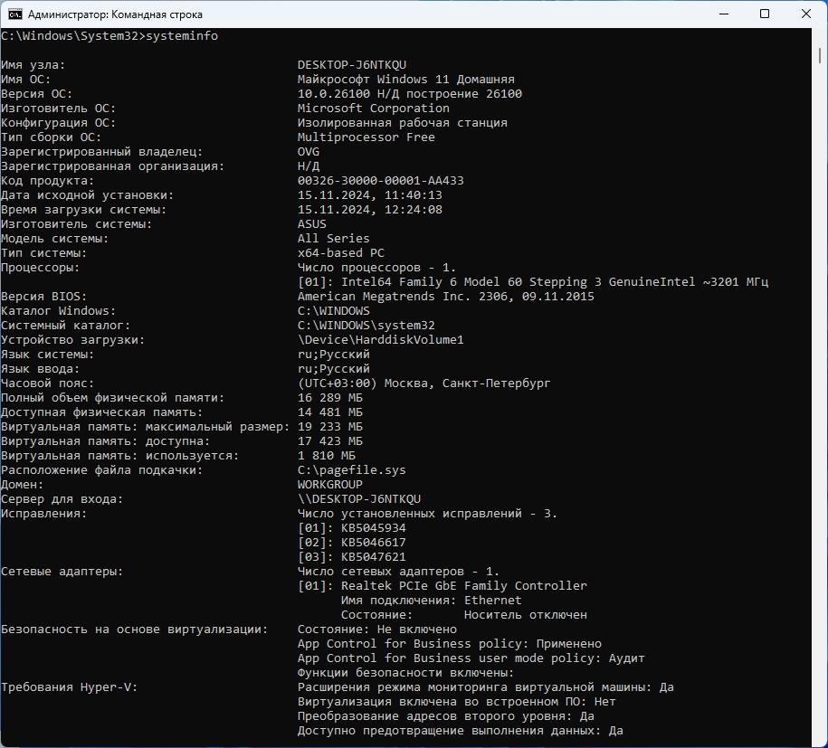Click 'Майкрософт Windows 11 Домашняя' text
Viewport: 828px width, 748px height.
point(405,80)
